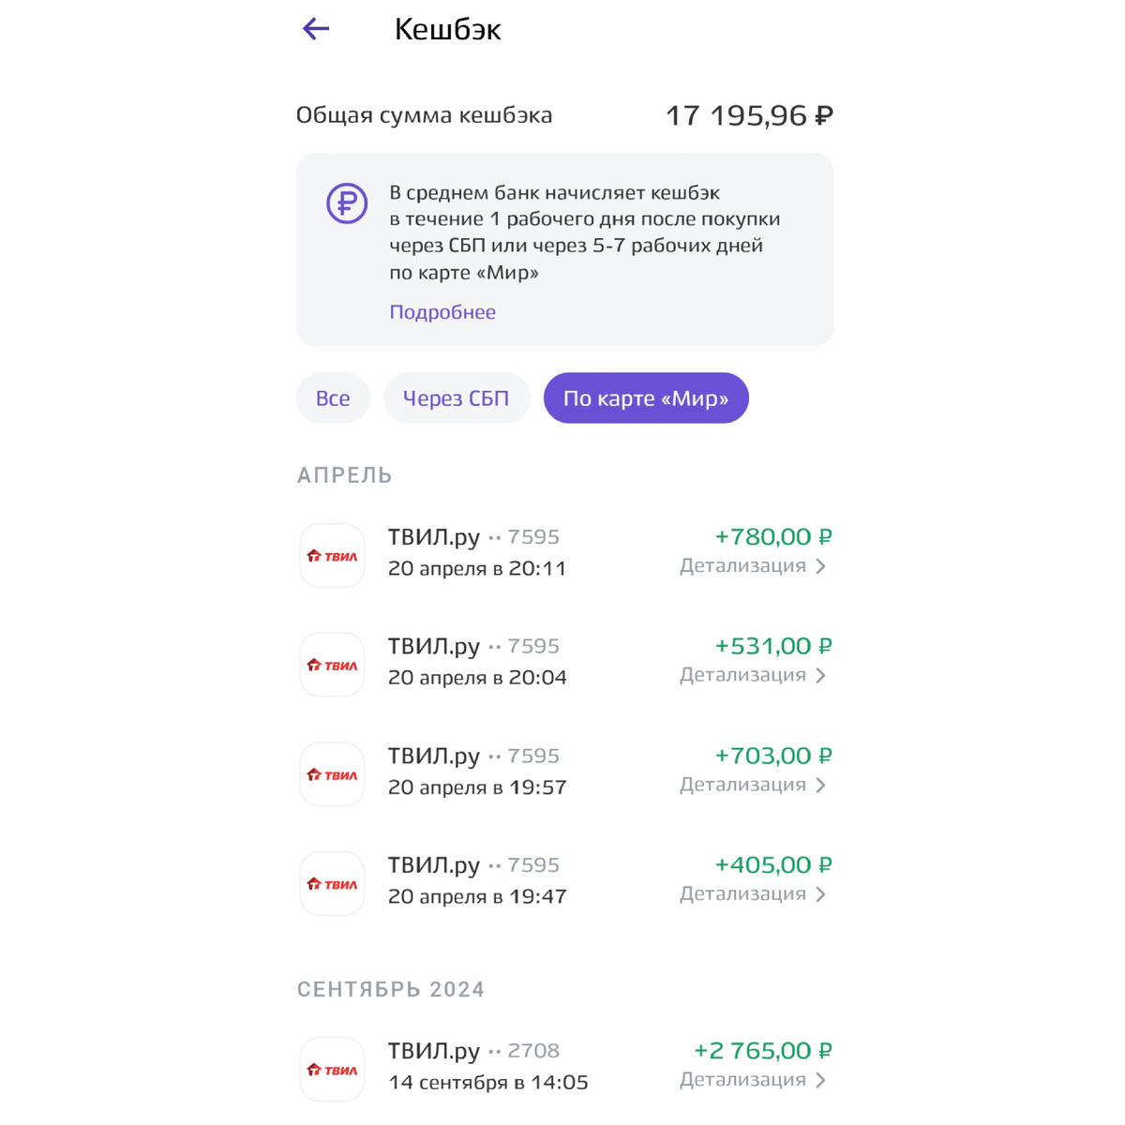Tap ТВИЛ logo of 20:11 transaction
Image resolution: width=1125 pixels, height=1125 pixels.
point(332,556)
